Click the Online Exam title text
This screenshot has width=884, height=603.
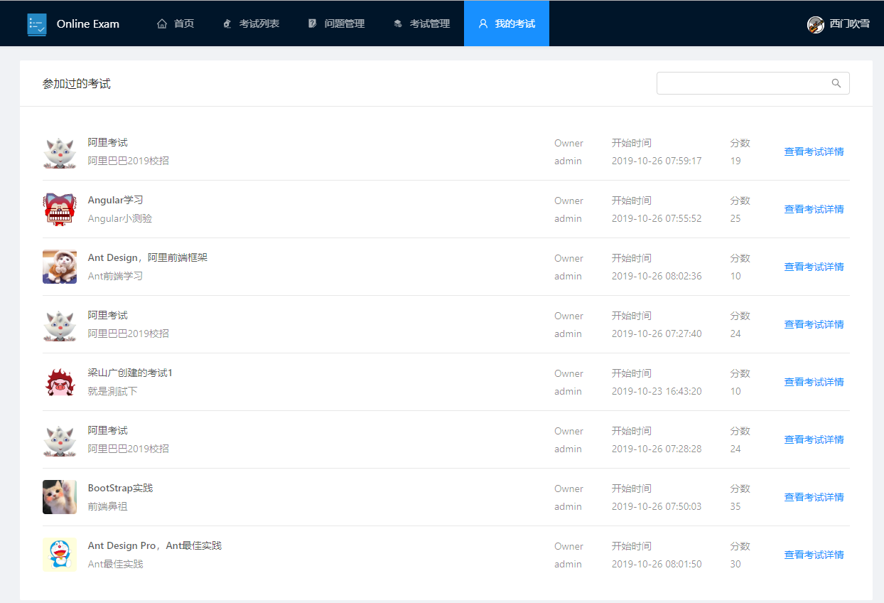click(x=88, y=24)
